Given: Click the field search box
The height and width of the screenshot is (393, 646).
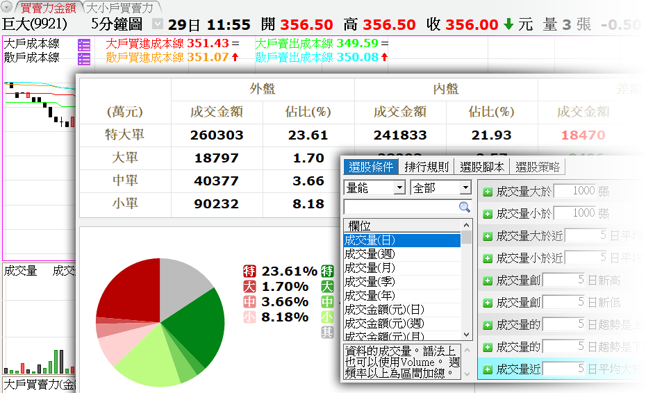Looking at the screenshot, I should (x=401, y=207).
